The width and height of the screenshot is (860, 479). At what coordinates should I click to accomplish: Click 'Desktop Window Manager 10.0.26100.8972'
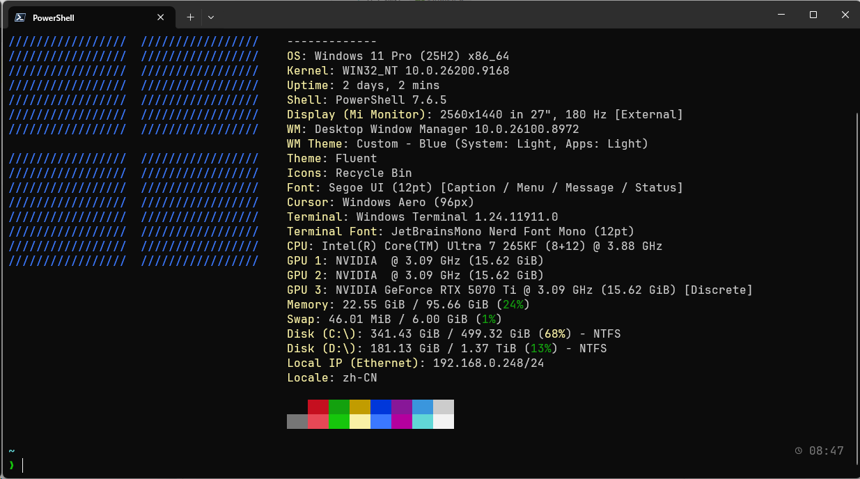pos(447,129)
